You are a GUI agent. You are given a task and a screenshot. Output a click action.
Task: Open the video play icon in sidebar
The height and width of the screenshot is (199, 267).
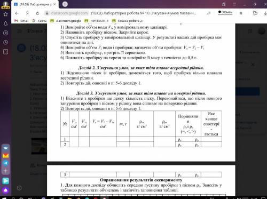click(x=5, y=33)
